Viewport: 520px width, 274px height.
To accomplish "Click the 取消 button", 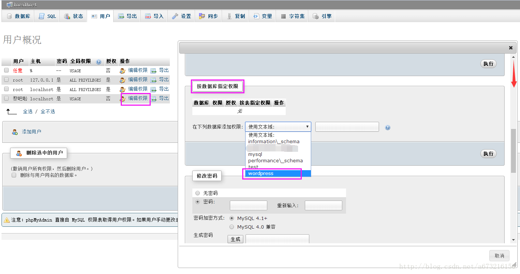I will pos(499,256).
